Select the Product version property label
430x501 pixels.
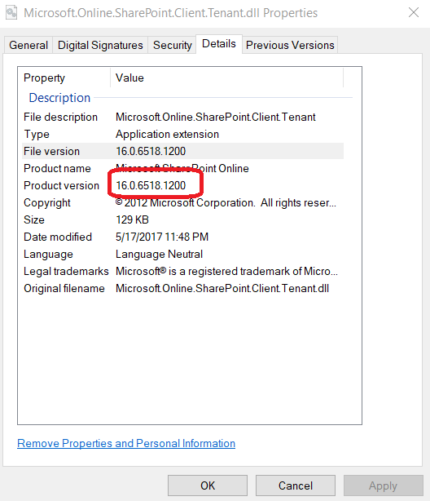(x=61, y=186)
